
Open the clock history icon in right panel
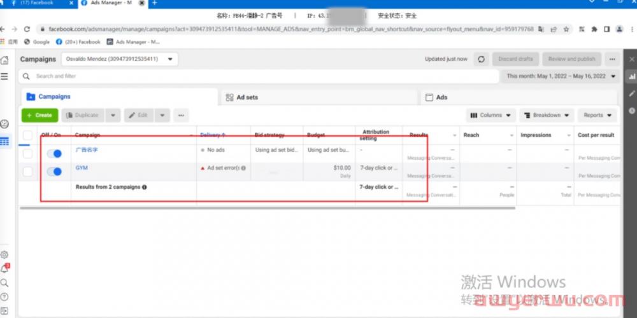[631, 110]
